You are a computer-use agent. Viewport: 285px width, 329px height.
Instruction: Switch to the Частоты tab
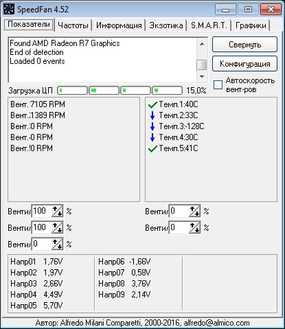click(x=73, y=25)
